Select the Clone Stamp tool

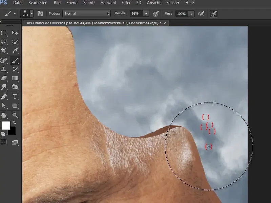click(x=4, y=69)
